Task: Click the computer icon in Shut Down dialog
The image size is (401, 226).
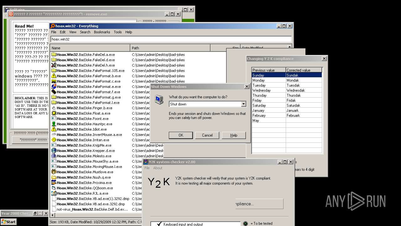Action: pyautogui.click(x=159, y=100)
